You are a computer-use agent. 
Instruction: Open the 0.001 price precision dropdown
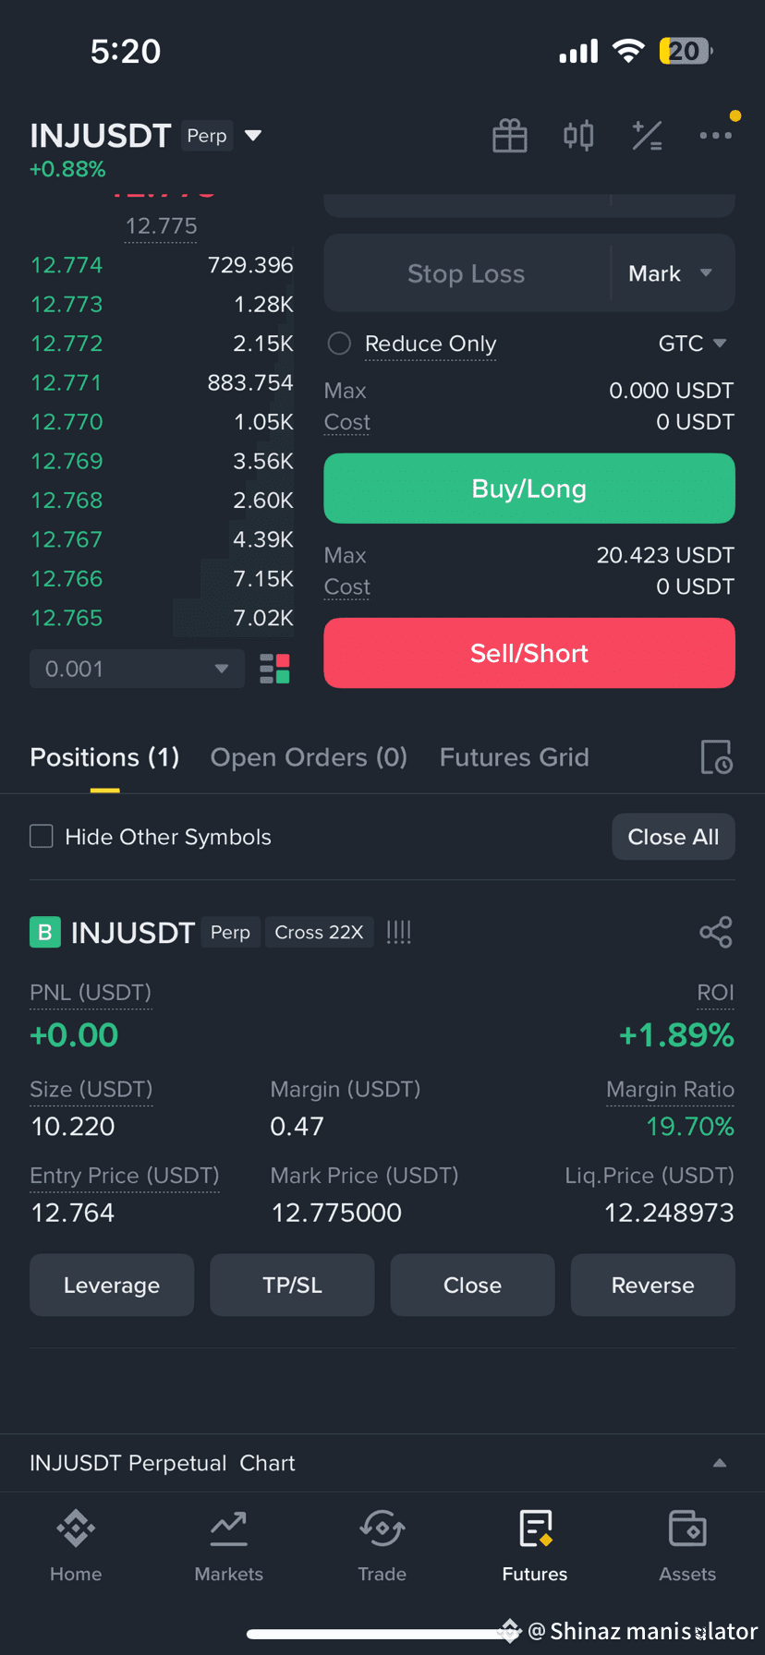[x=137, y=669]
